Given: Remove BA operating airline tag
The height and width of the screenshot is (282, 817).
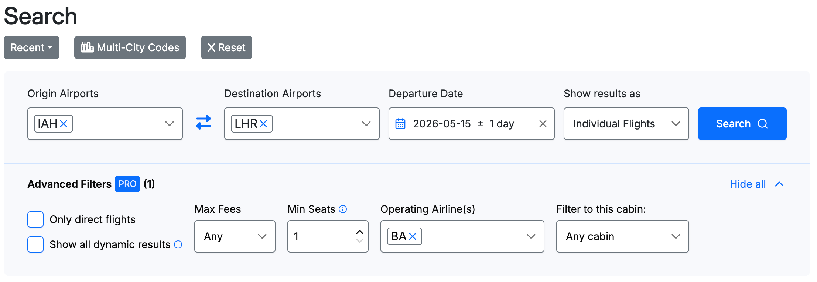Looking at the screenshot, I should pyautogui.click(x=413, y=236).
